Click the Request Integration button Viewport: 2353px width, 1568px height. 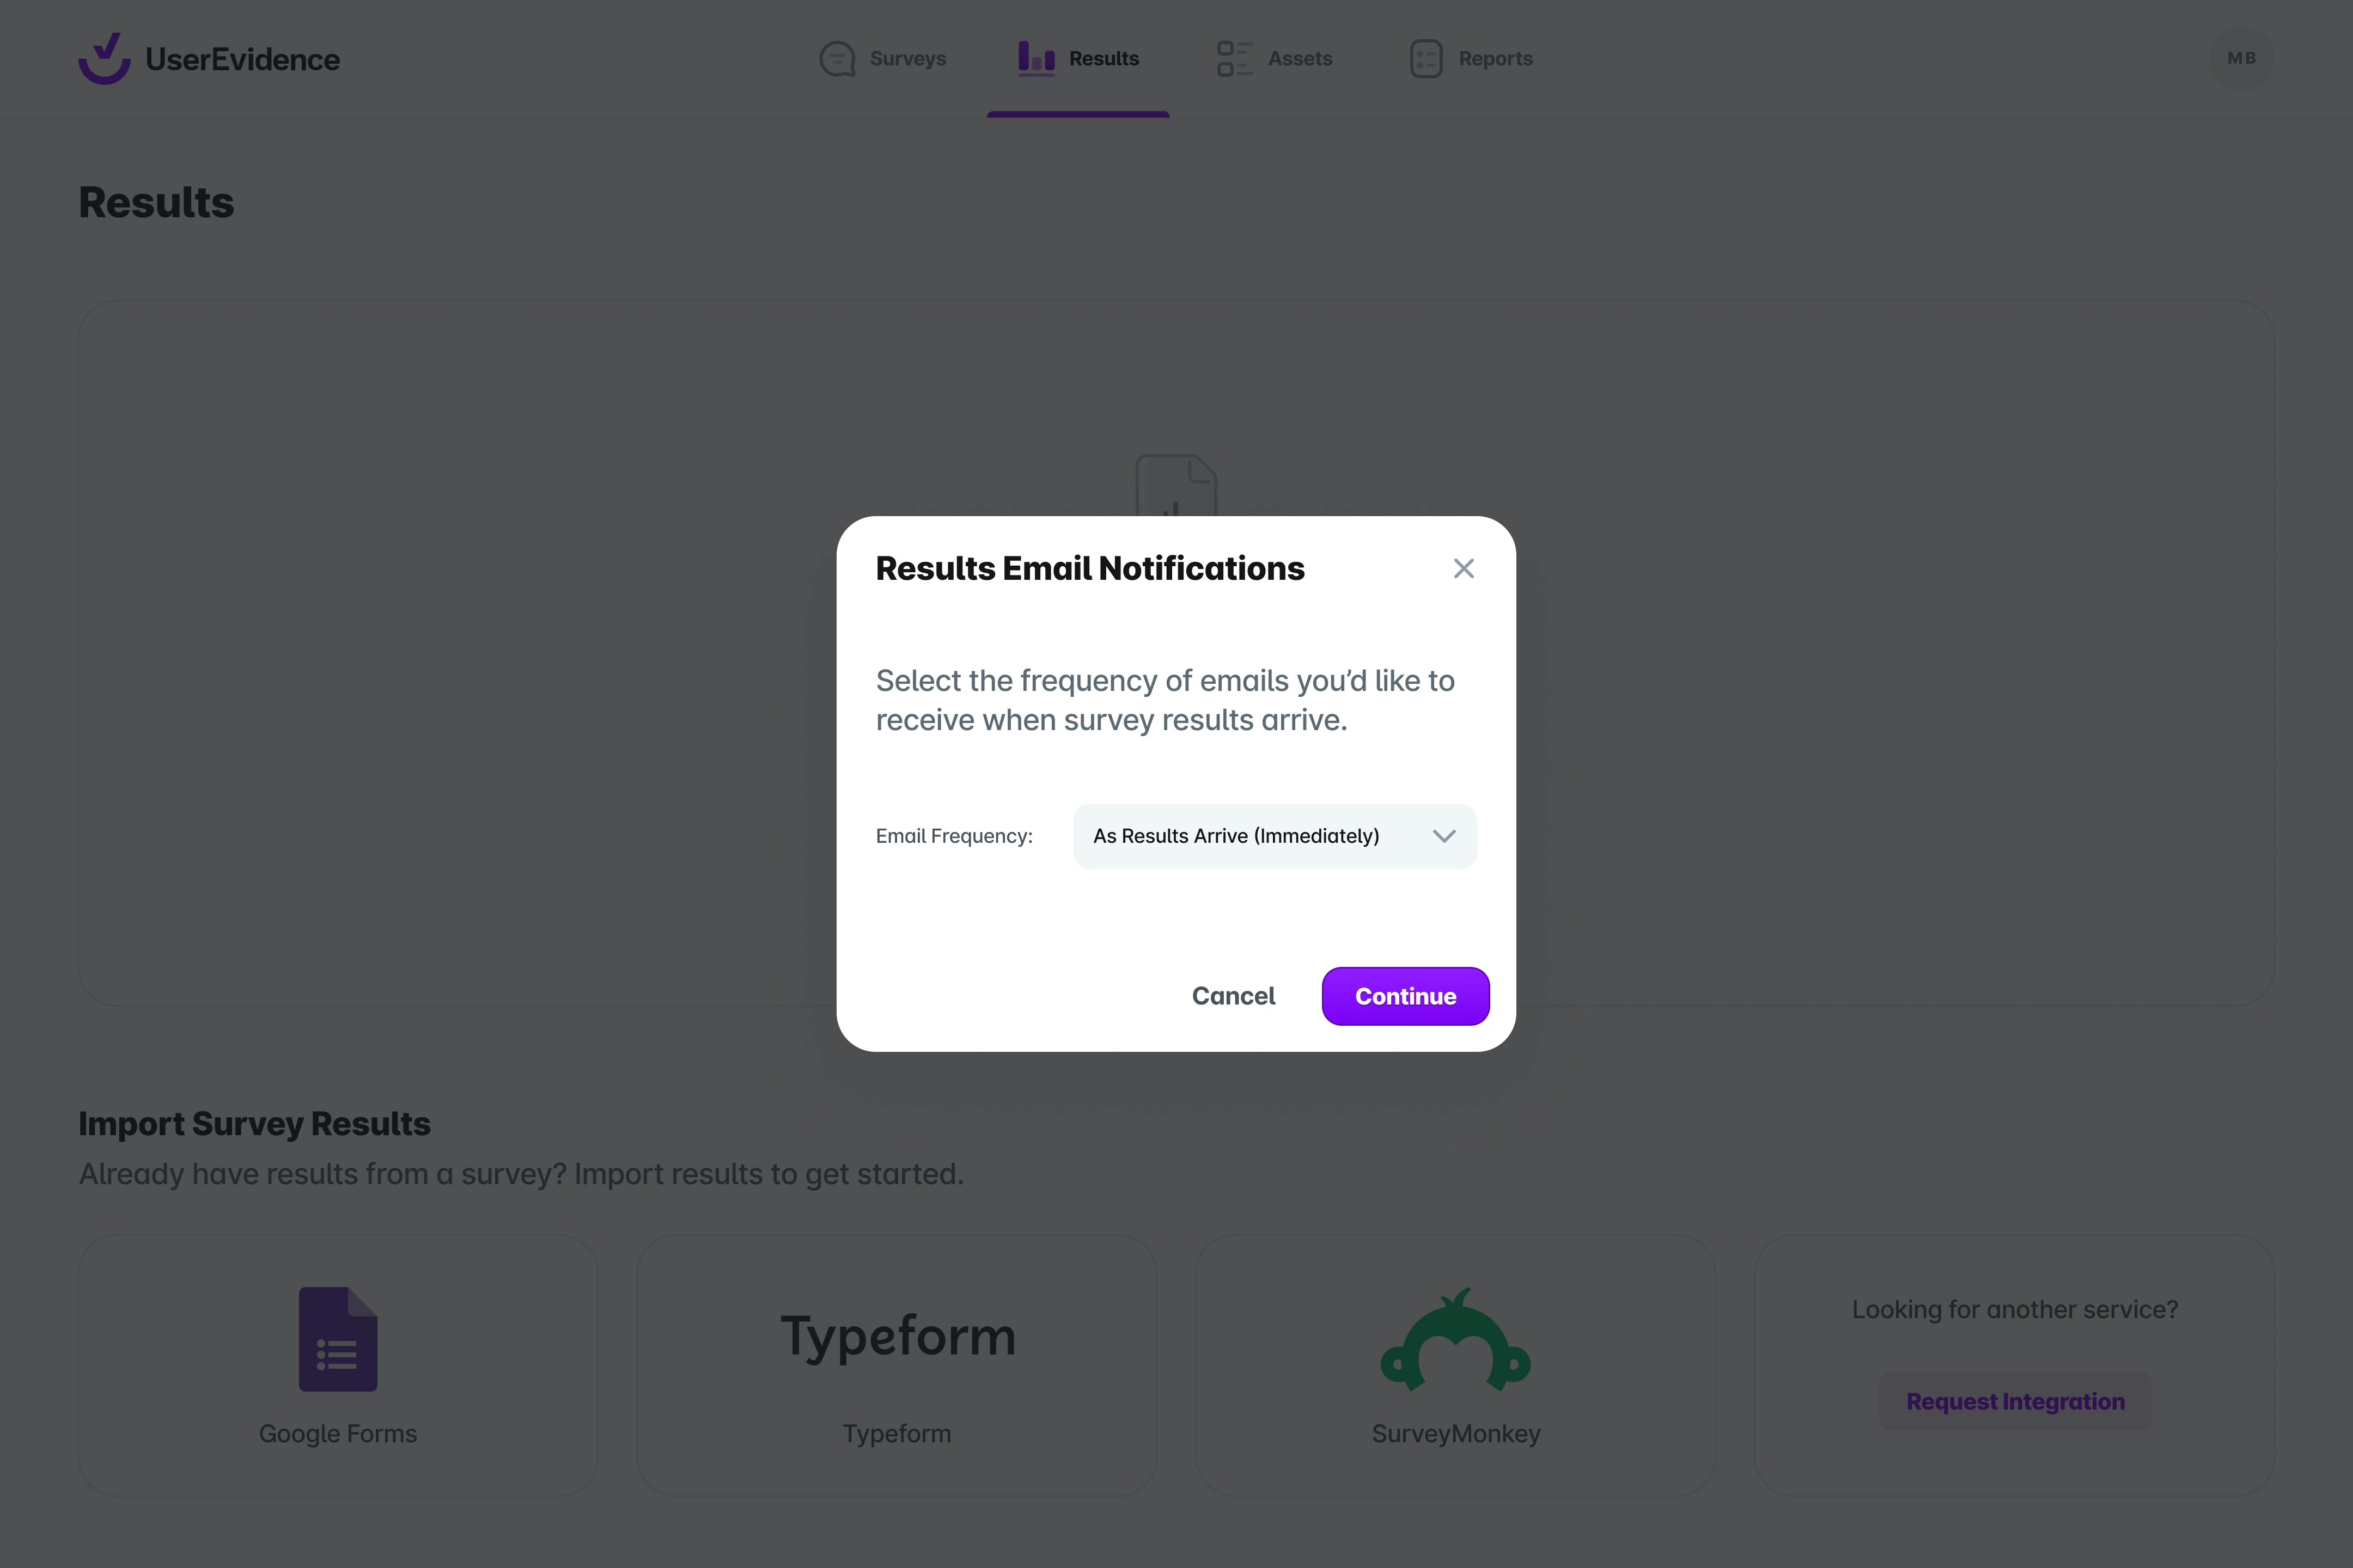(x=2015, y=1402)
